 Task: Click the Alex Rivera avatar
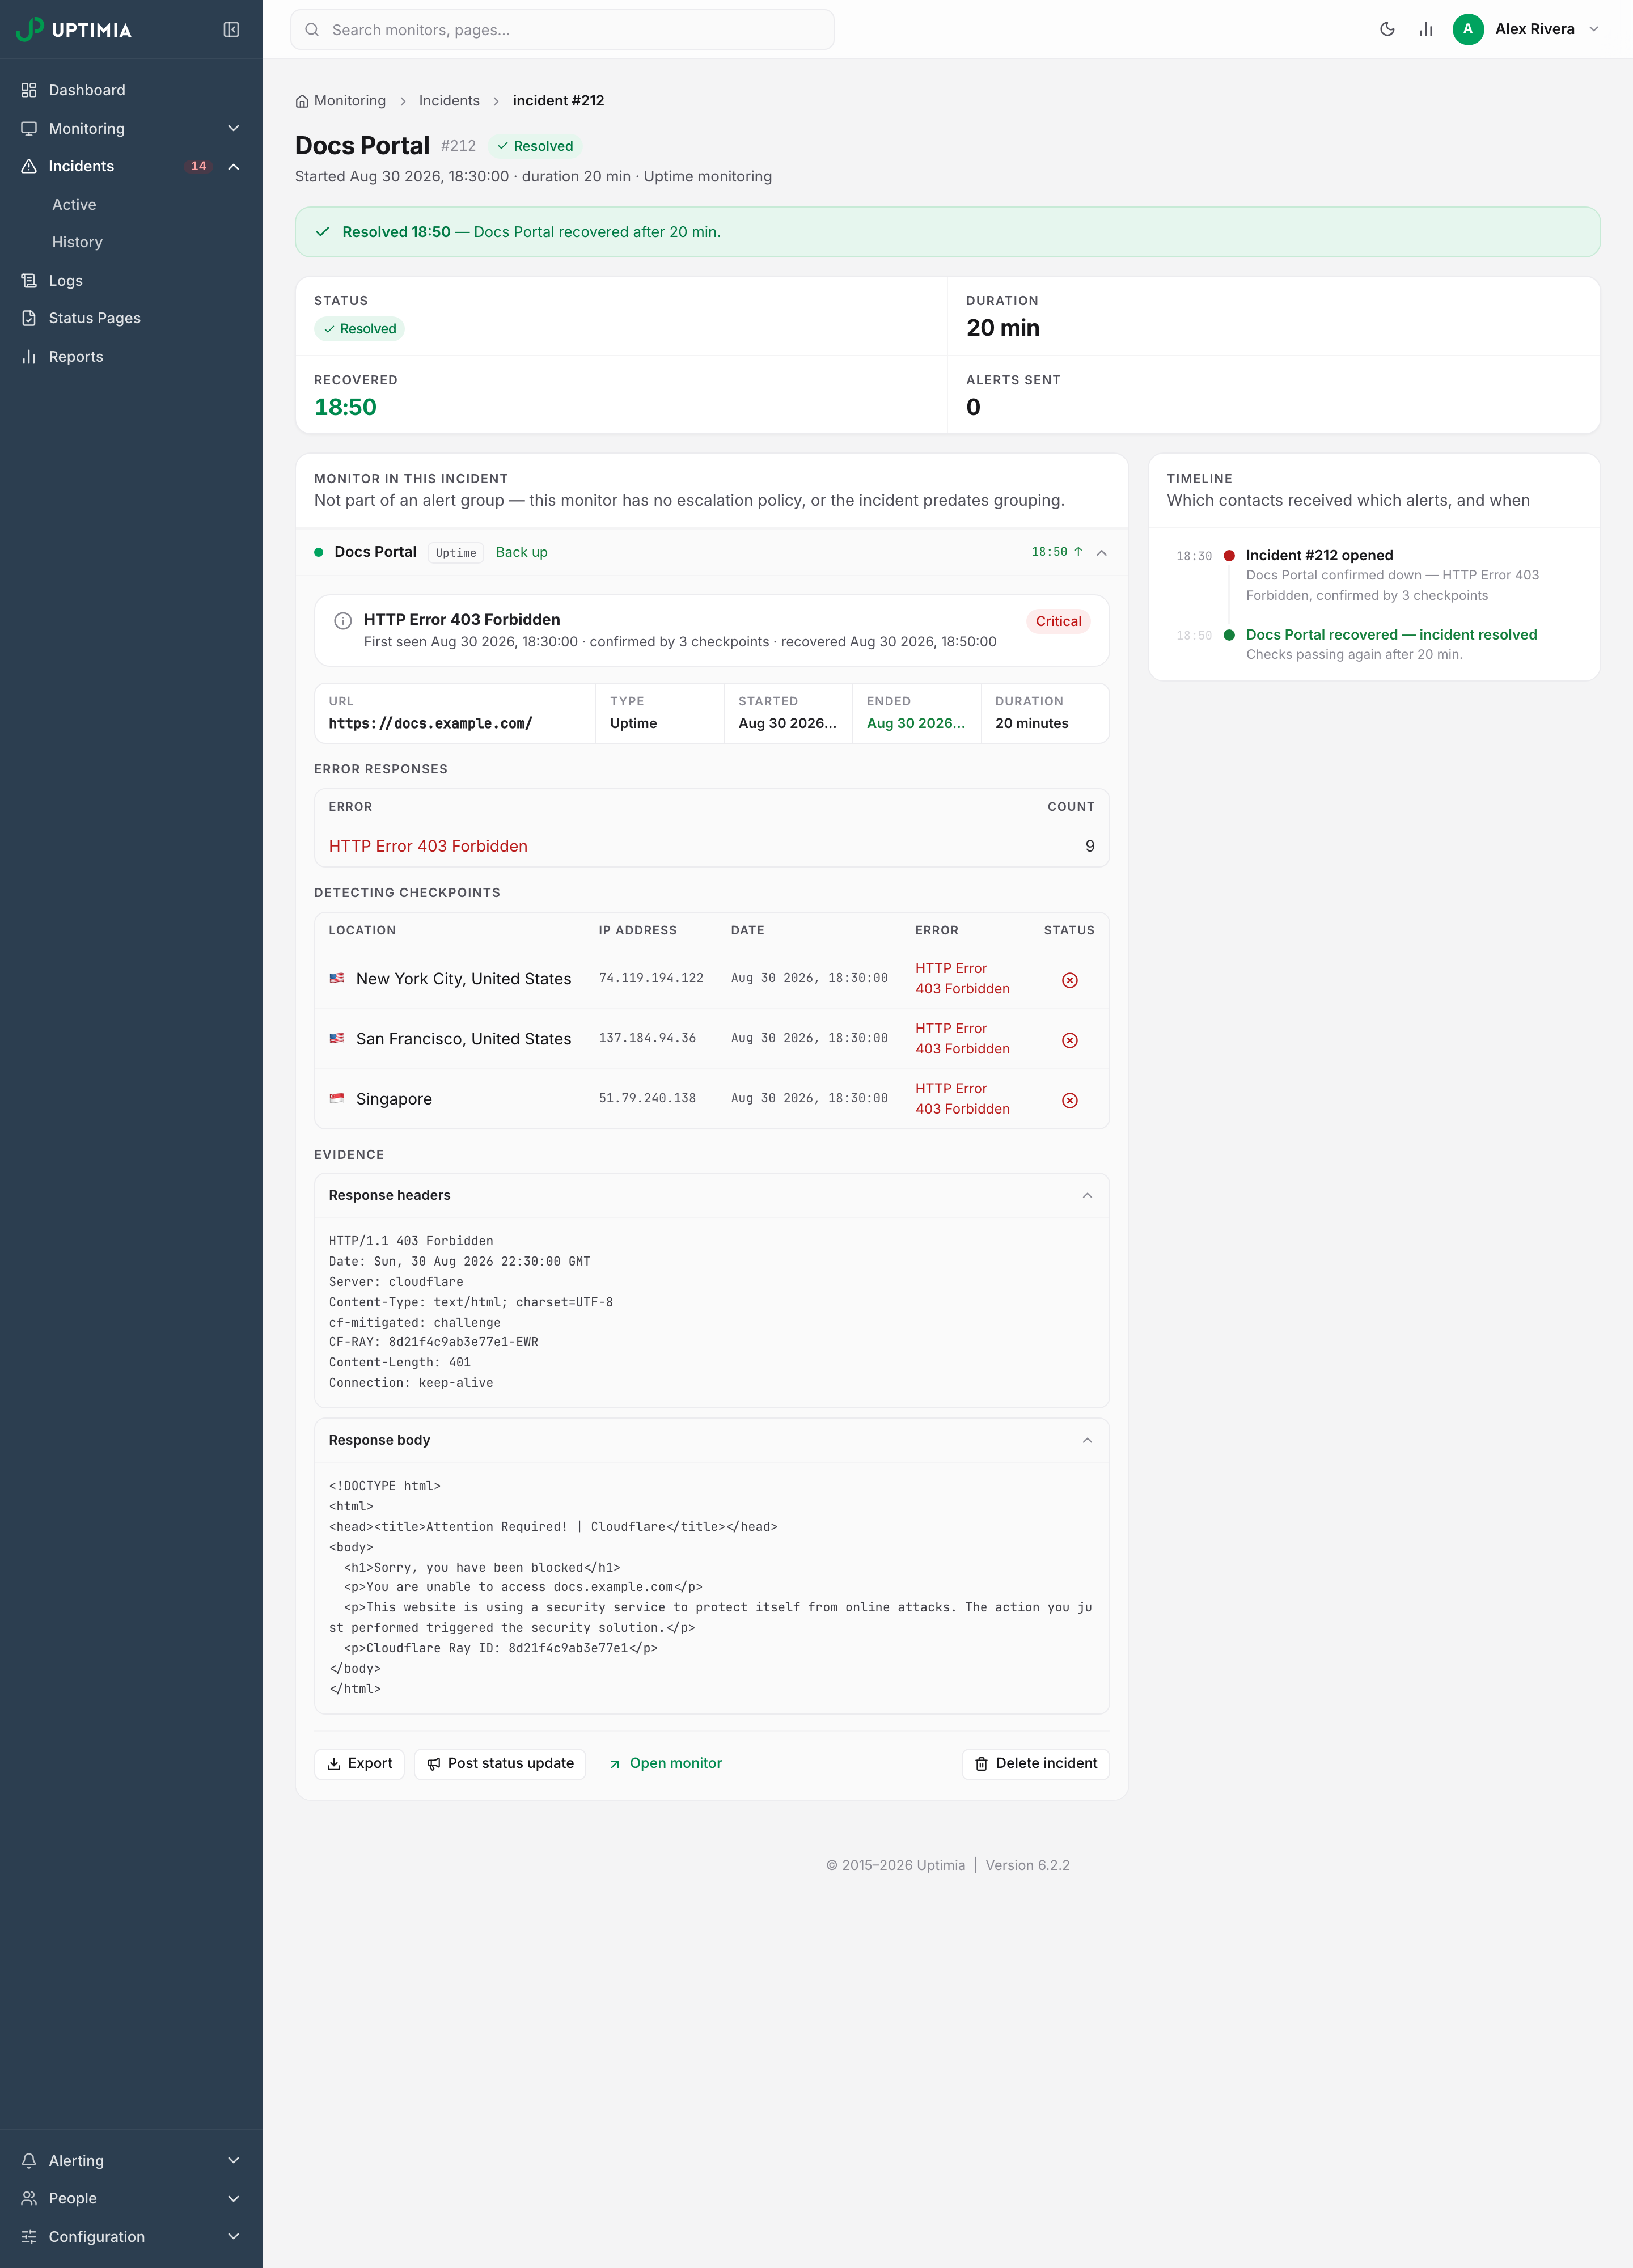tap(1467, 29)
